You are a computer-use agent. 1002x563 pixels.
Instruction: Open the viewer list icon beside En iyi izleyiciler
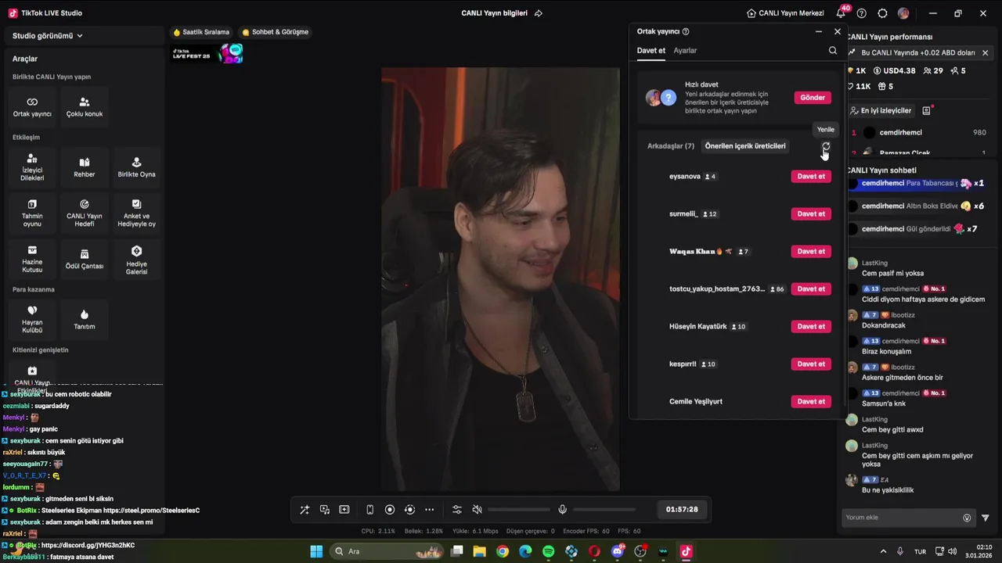927,111
